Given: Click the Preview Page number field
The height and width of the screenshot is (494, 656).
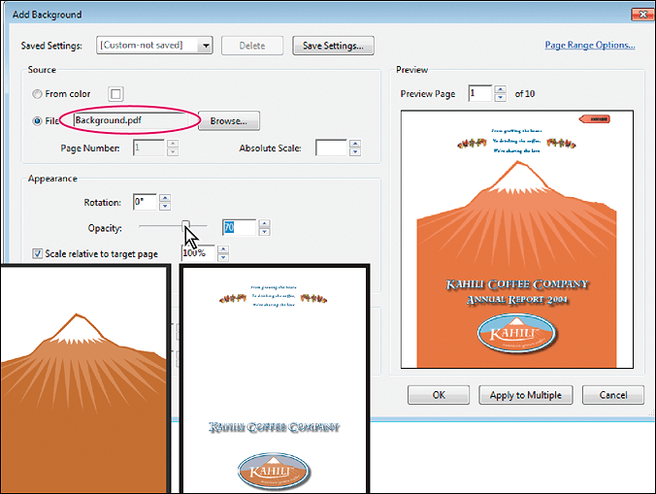Looking at the screenshot, I should coord(479,93).
